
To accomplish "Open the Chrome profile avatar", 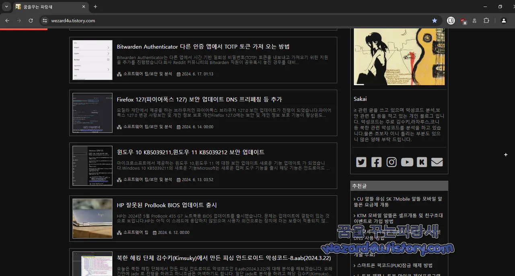I will tap(504, 20).
